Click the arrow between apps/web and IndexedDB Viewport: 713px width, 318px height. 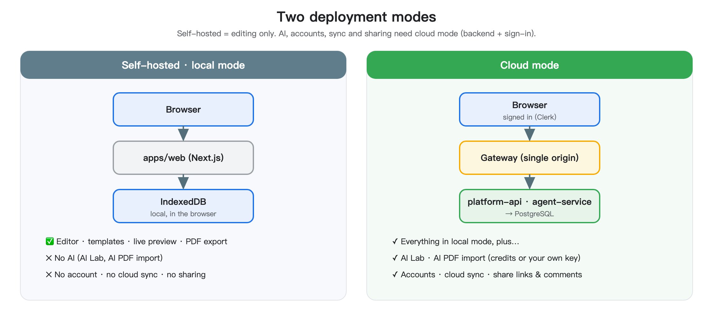pos(183,182)
